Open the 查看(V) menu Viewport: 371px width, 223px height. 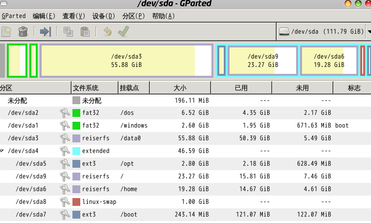[73, 16]
